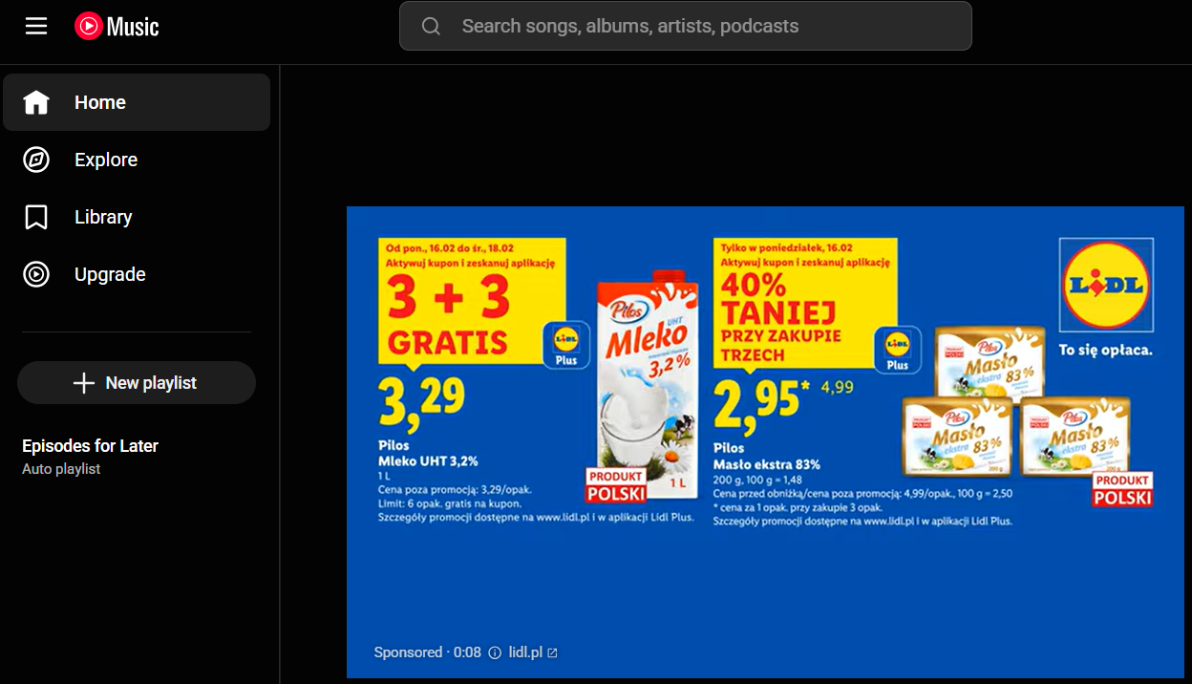Viewport: 1192px width, 684px height.
Task: Select the Upgrade menu entry
Action: coord(137,274)
